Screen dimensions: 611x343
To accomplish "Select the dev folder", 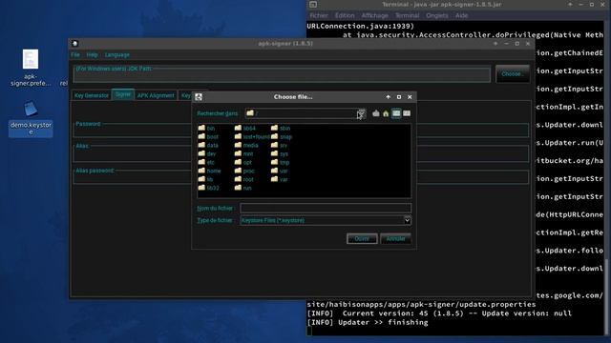I will pyautogui.click(x=207, y=153).
